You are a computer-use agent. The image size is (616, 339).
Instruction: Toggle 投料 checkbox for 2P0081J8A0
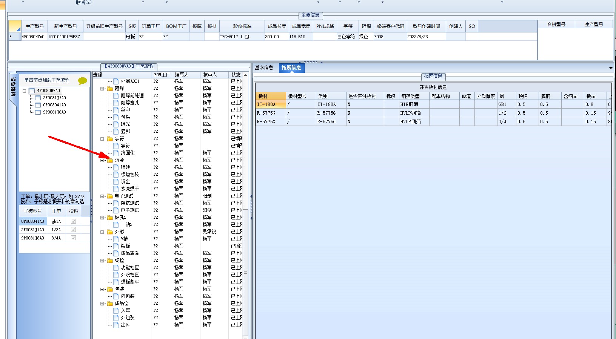74,238
